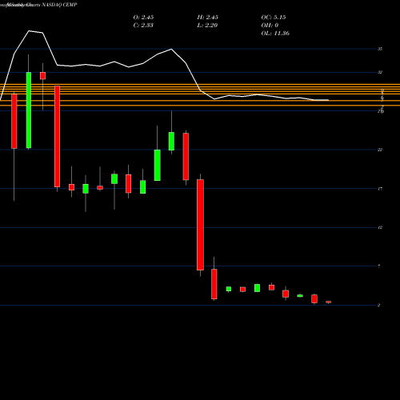This screenshot has width=400, height=400.
Task: Click the moving average line's peak near the top
Action: 29,31
